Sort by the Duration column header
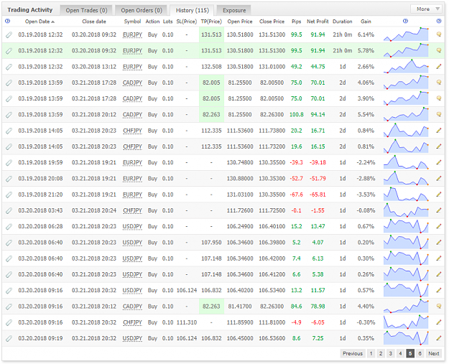The height and width of the screenshot is (364, 449). pos(343,22)
